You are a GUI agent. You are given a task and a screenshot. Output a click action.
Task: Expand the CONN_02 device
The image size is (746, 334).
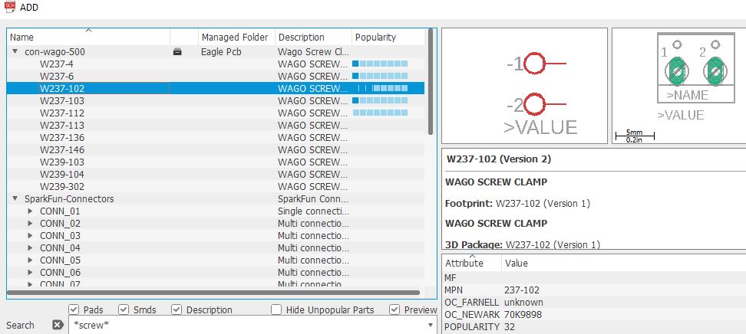[31, 223]
